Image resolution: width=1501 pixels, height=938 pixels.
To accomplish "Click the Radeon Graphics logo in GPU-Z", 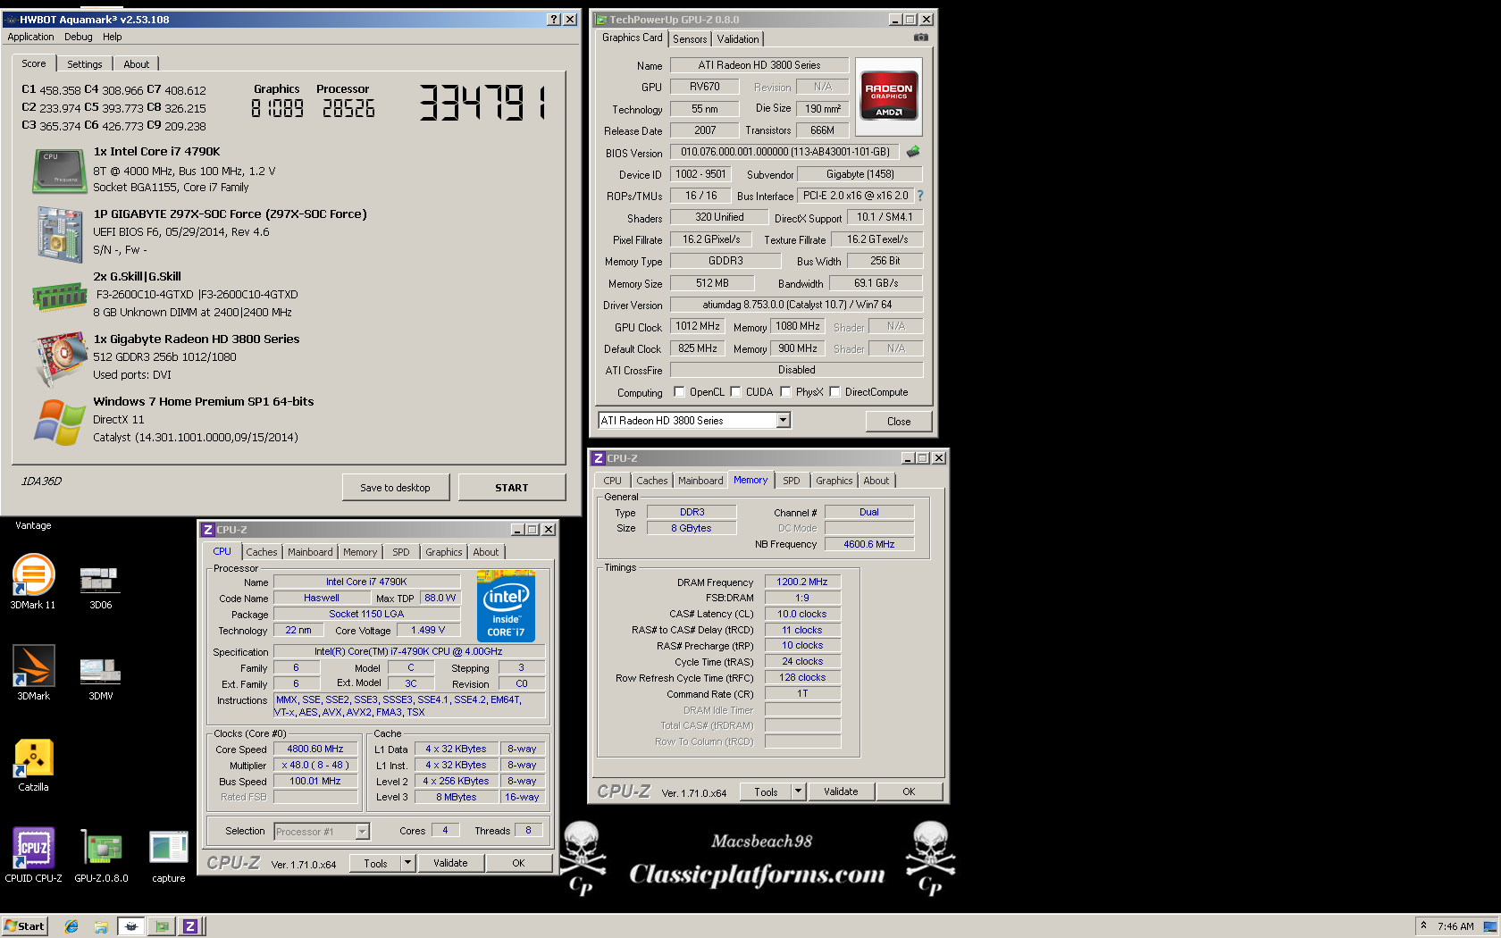I will point(888,96).
